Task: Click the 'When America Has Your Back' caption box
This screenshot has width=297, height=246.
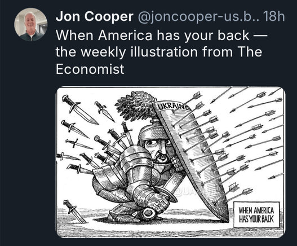Action: click(x=256, y=215)
